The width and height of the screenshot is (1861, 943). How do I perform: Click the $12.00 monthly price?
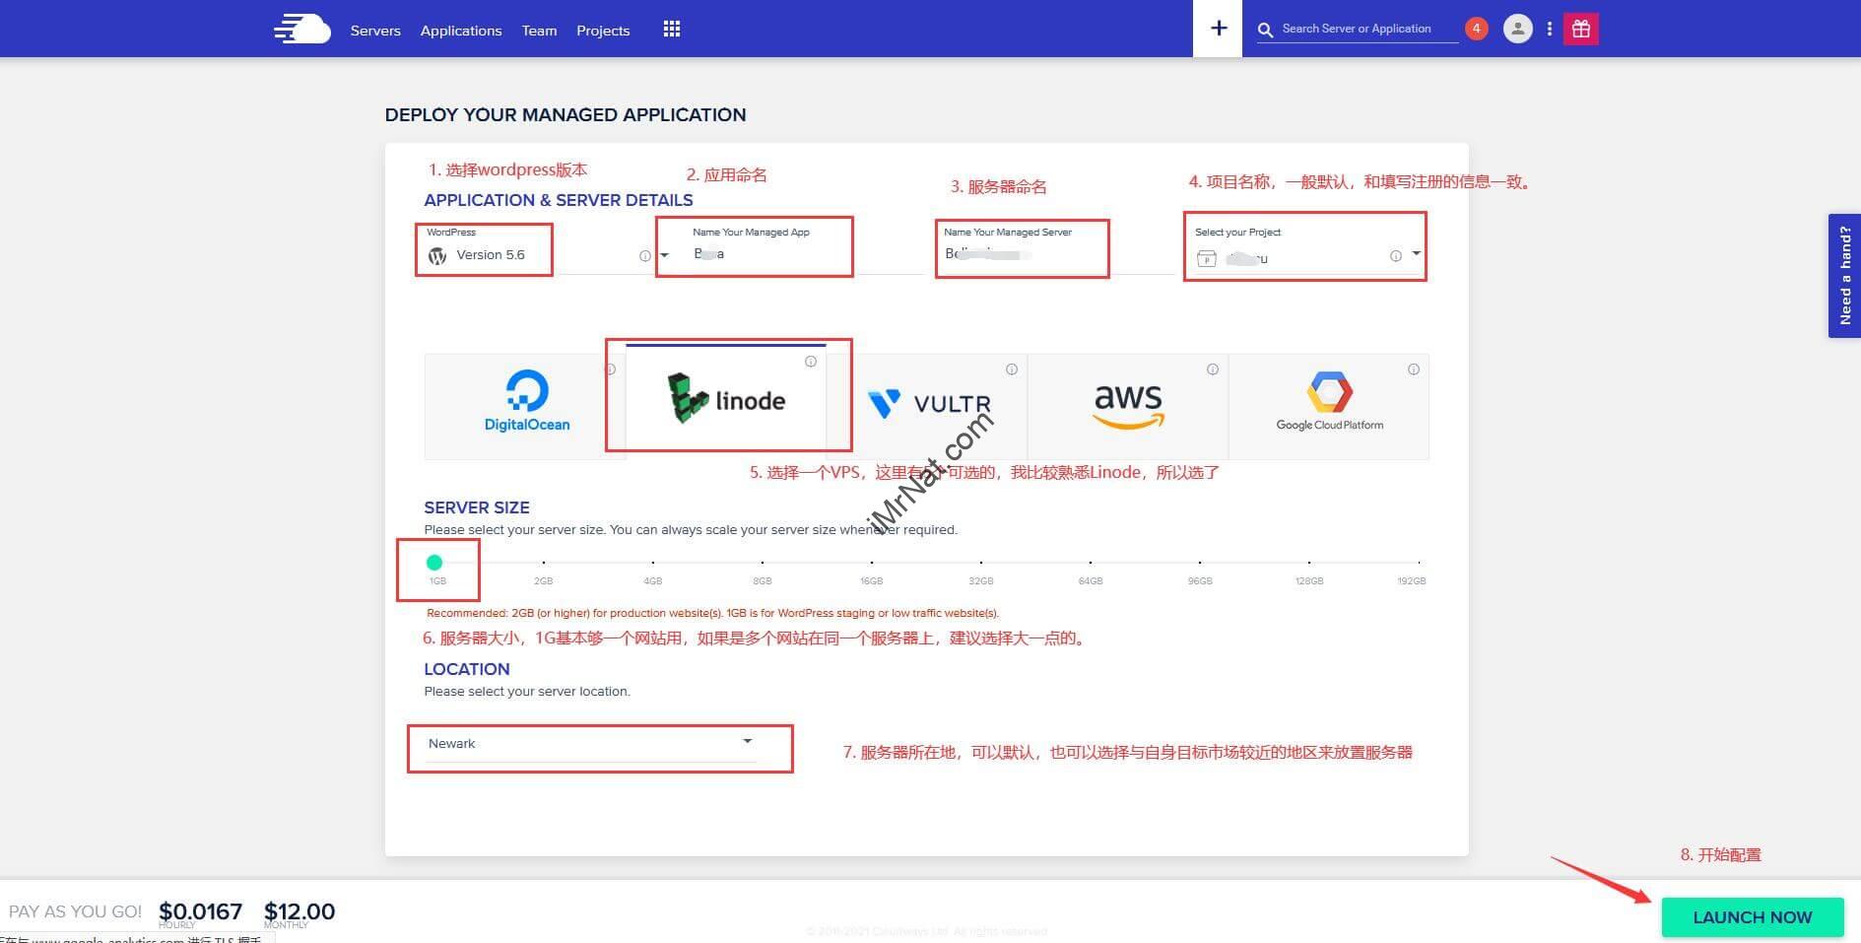point(299,911)
